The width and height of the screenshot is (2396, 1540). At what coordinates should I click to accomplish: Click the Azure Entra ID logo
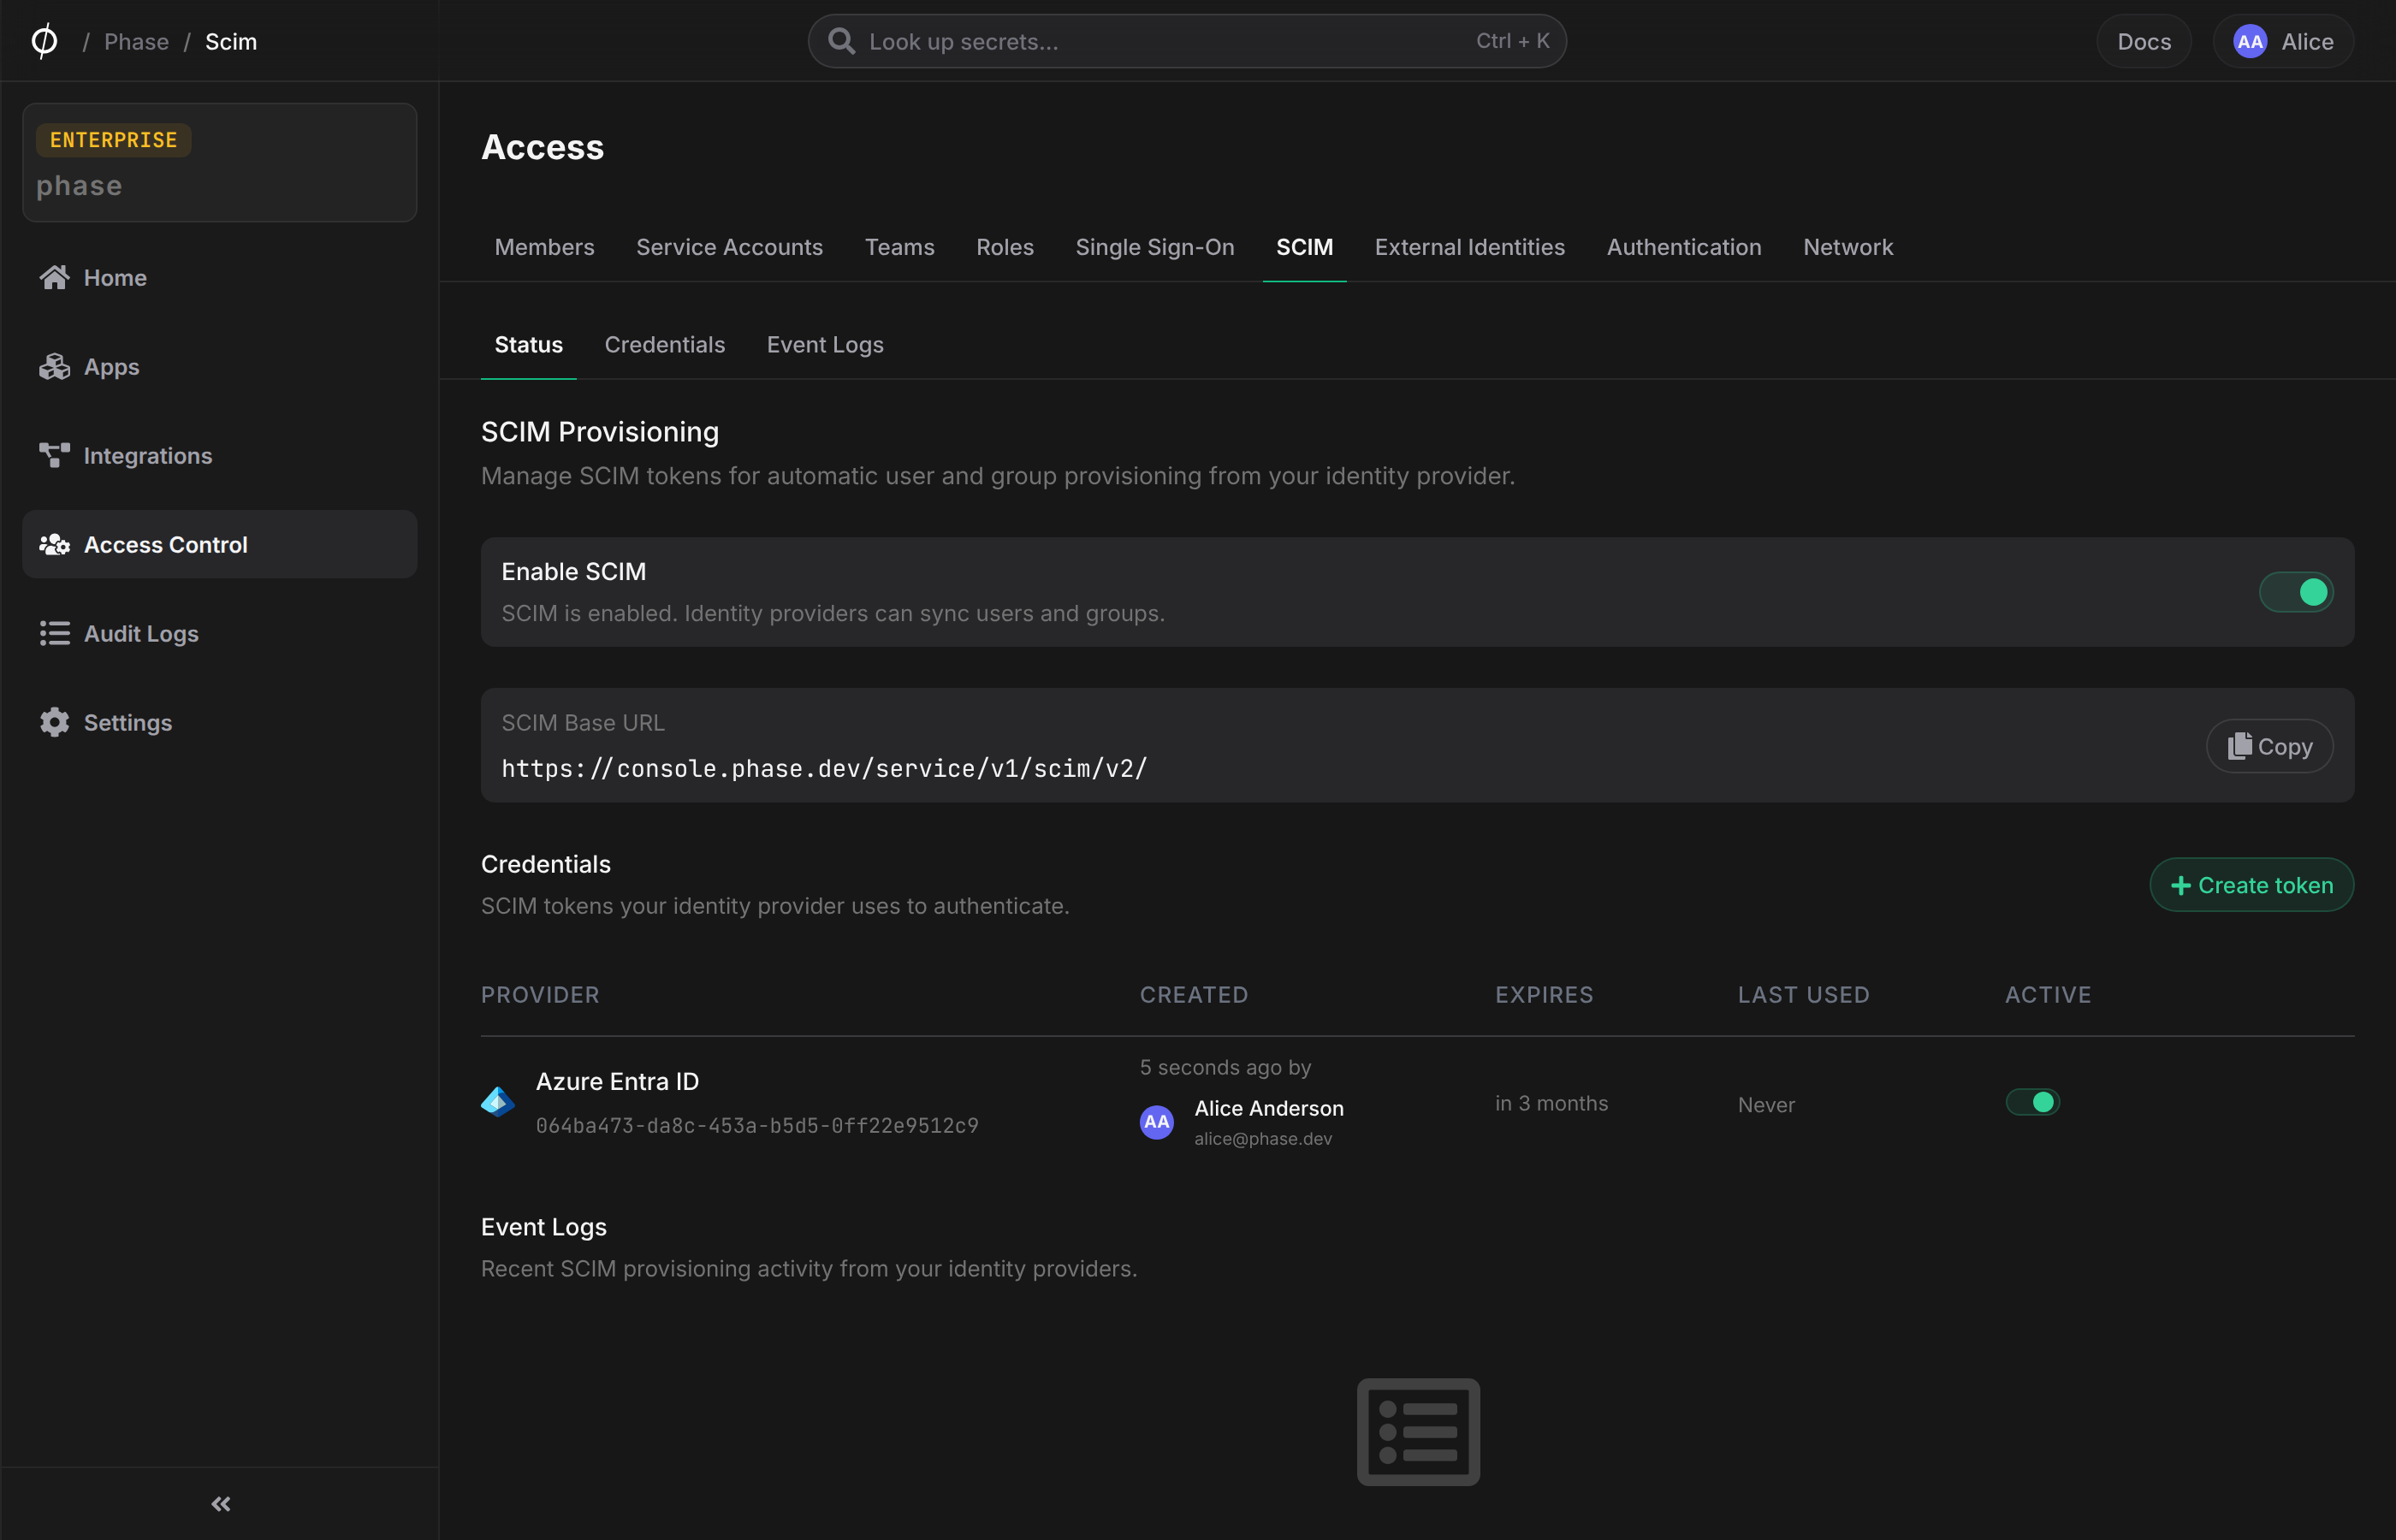click(x=498, y=1102)
